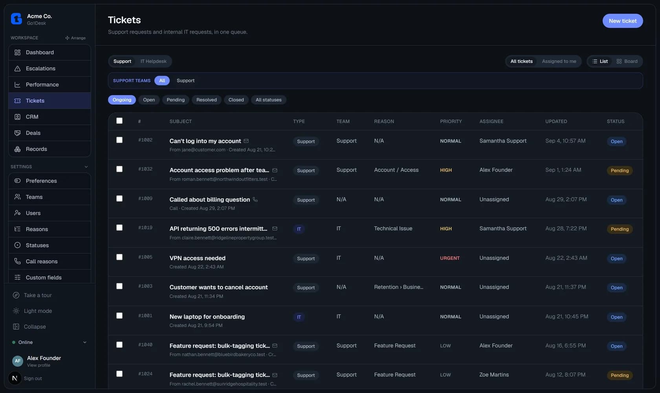The width and height of the screenshot is (660, 393).
Task: Click the Custom fields sliders icon
Action: point(17,277)
